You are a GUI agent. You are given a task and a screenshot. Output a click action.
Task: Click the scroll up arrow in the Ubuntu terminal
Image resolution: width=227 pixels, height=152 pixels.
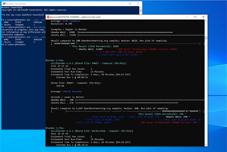tap(206, 21)
